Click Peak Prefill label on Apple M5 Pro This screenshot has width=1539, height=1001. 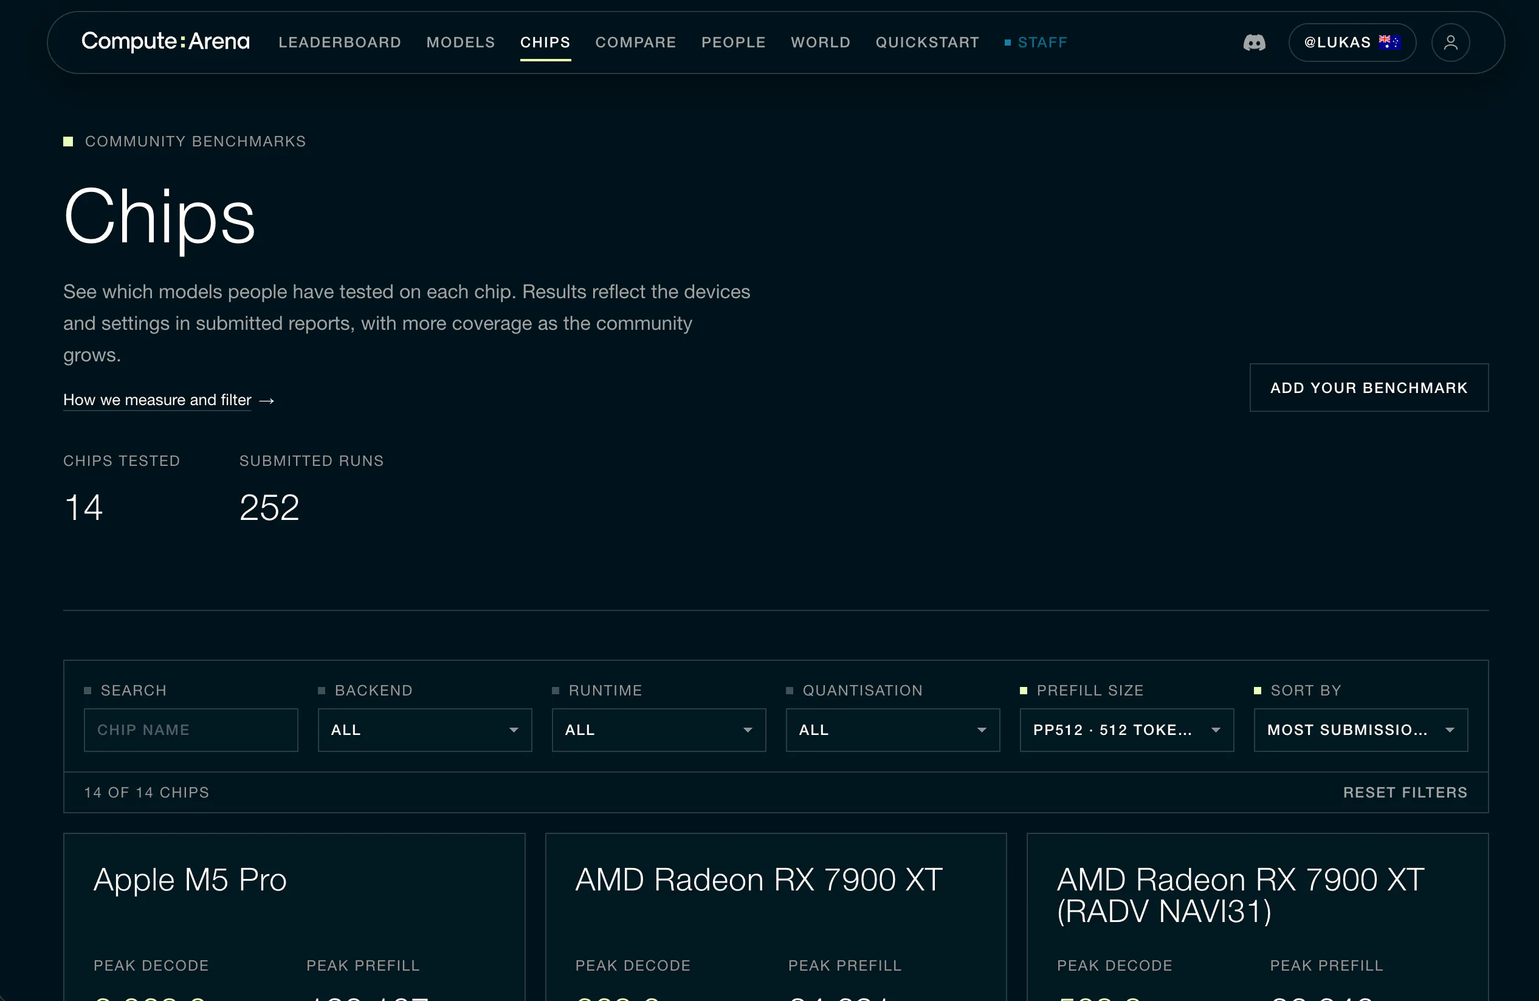363,965
